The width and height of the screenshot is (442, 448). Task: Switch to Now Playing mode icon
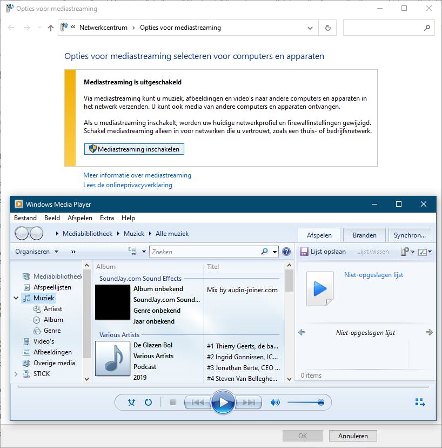420,403
